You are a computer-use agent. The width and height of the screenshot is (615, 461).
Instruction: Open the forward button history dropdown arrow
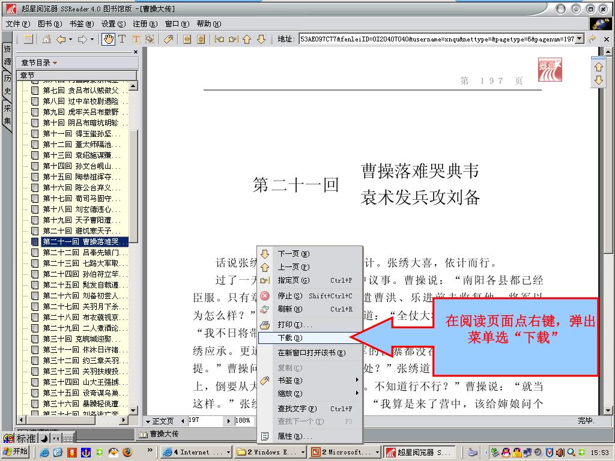pyautogui.click(x=92, y=39)
